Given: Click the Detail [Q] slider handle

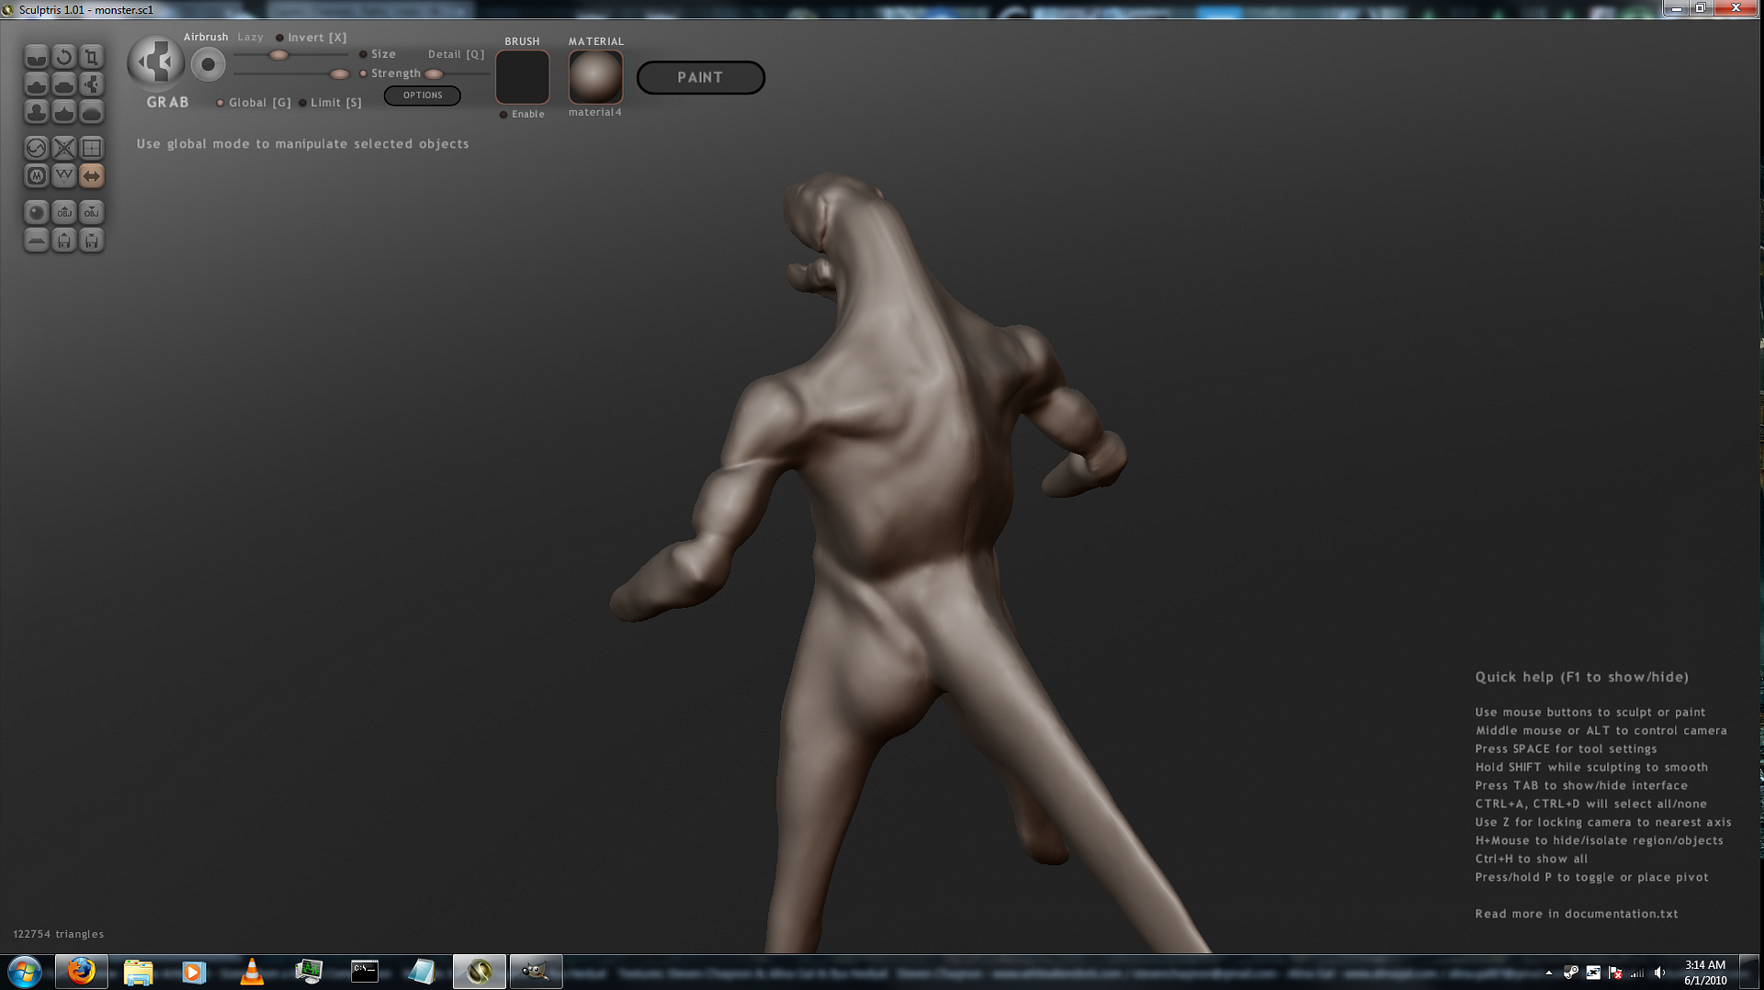Looking at the screenshot, I should [x=434, y=73].
